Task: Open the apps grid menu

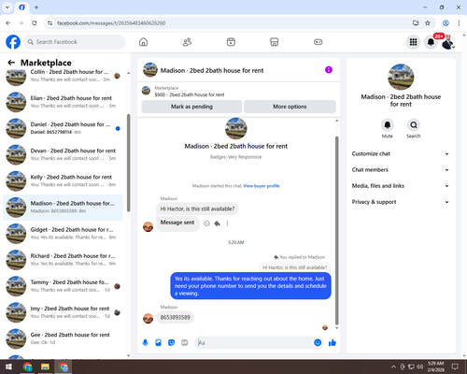Action: [x=413, y=42]
